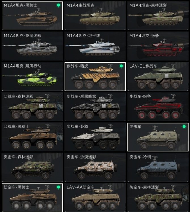
Task: Select the LAV-G1步战车 default skin
Action: tap(158, 77)
